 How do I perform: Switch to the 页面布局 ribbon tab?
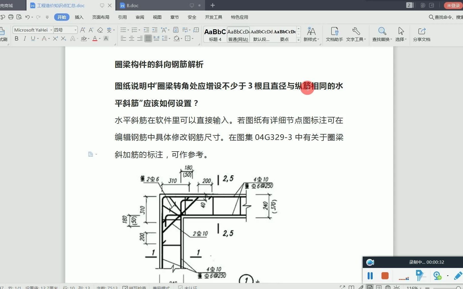101,17
